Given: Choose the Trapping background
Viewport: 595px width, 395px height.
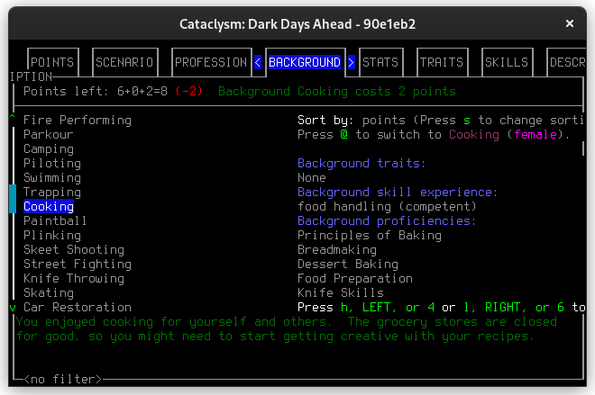Looking at the screenshot, I should (52, 193).
